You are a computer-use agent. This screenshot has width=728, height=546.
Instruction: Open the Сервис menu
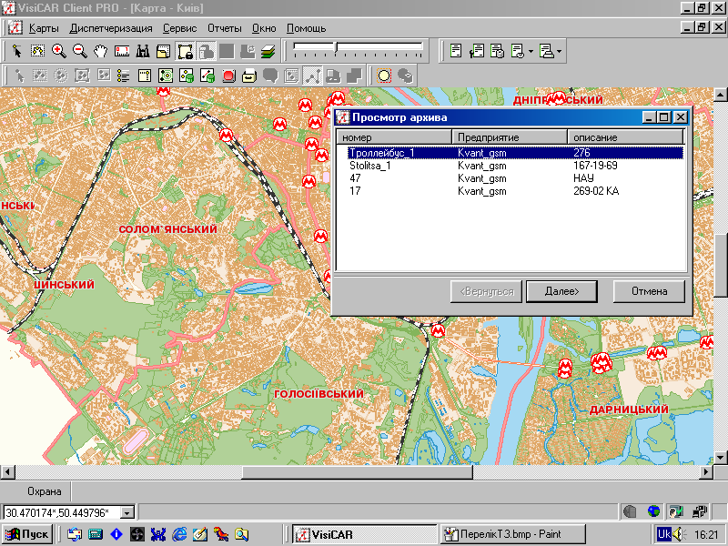coord(179,28)
